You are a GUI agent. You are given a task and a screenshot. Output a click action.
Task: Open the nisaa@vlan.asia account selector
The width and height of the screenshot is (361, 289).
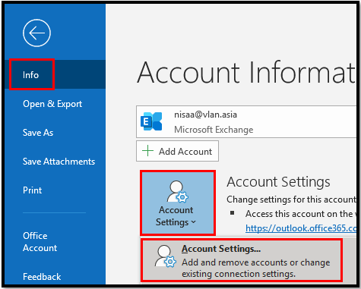tap(246, 122)
